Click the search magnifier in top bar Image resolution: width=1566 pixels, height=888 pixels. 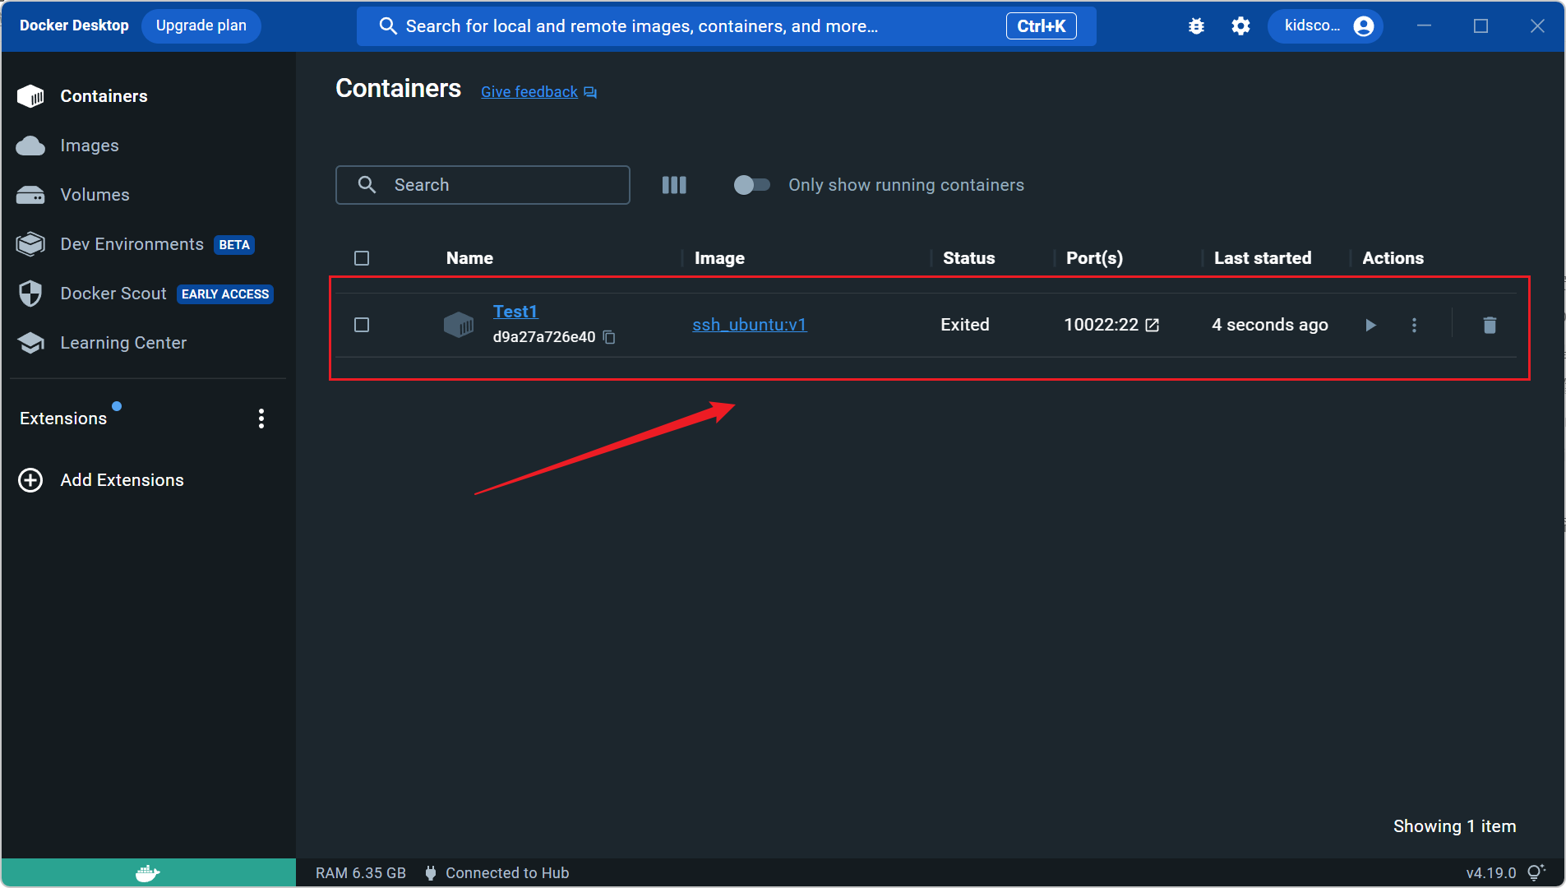(x=388, y=26)
